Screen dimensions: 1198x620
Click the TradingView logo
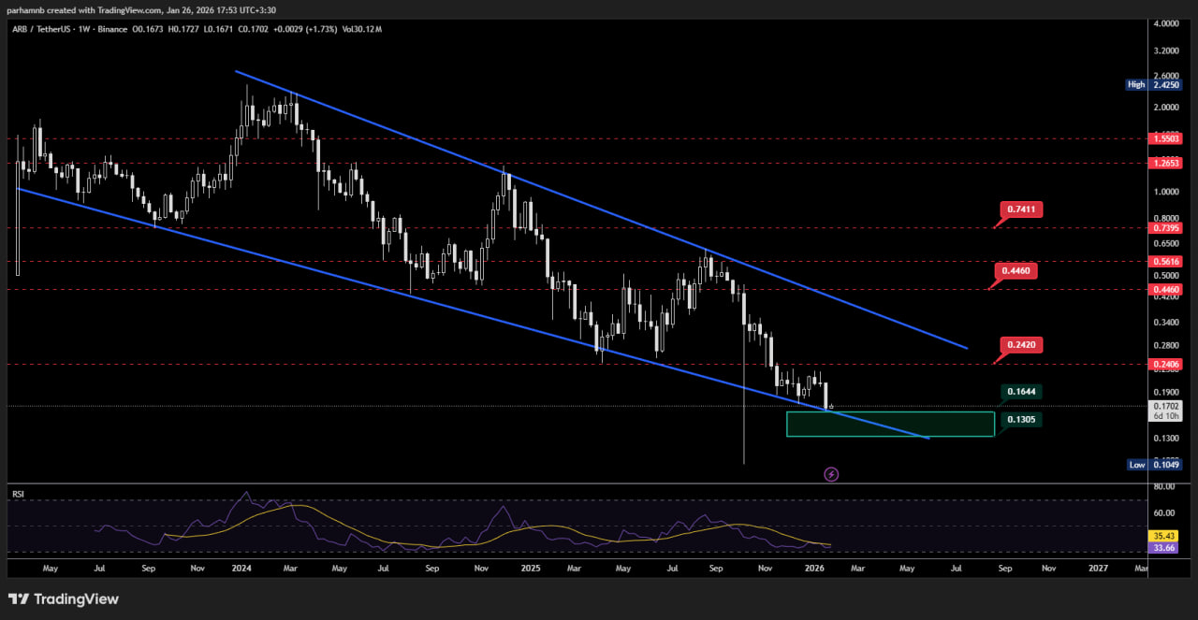[x=64, y=598]
